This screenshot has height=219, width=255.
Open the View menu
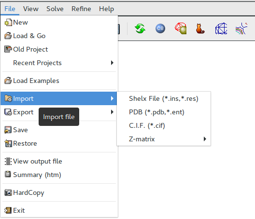click(x=31, y=9)
